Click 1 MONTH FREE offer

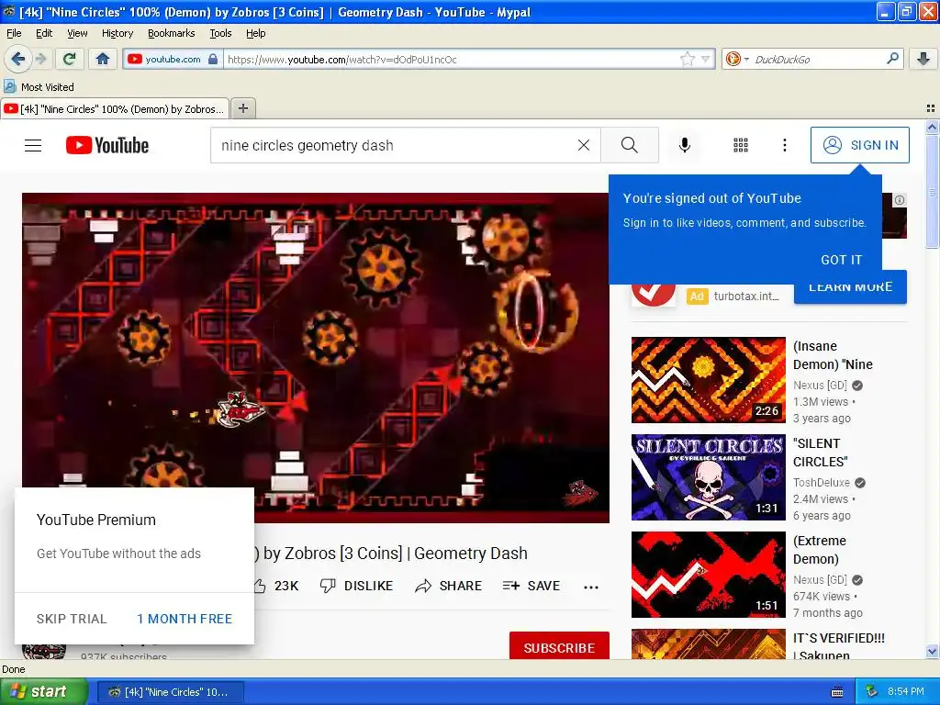pos(184,619)
